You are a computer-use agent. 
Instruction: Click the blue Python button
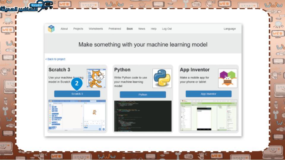[143, 95]
